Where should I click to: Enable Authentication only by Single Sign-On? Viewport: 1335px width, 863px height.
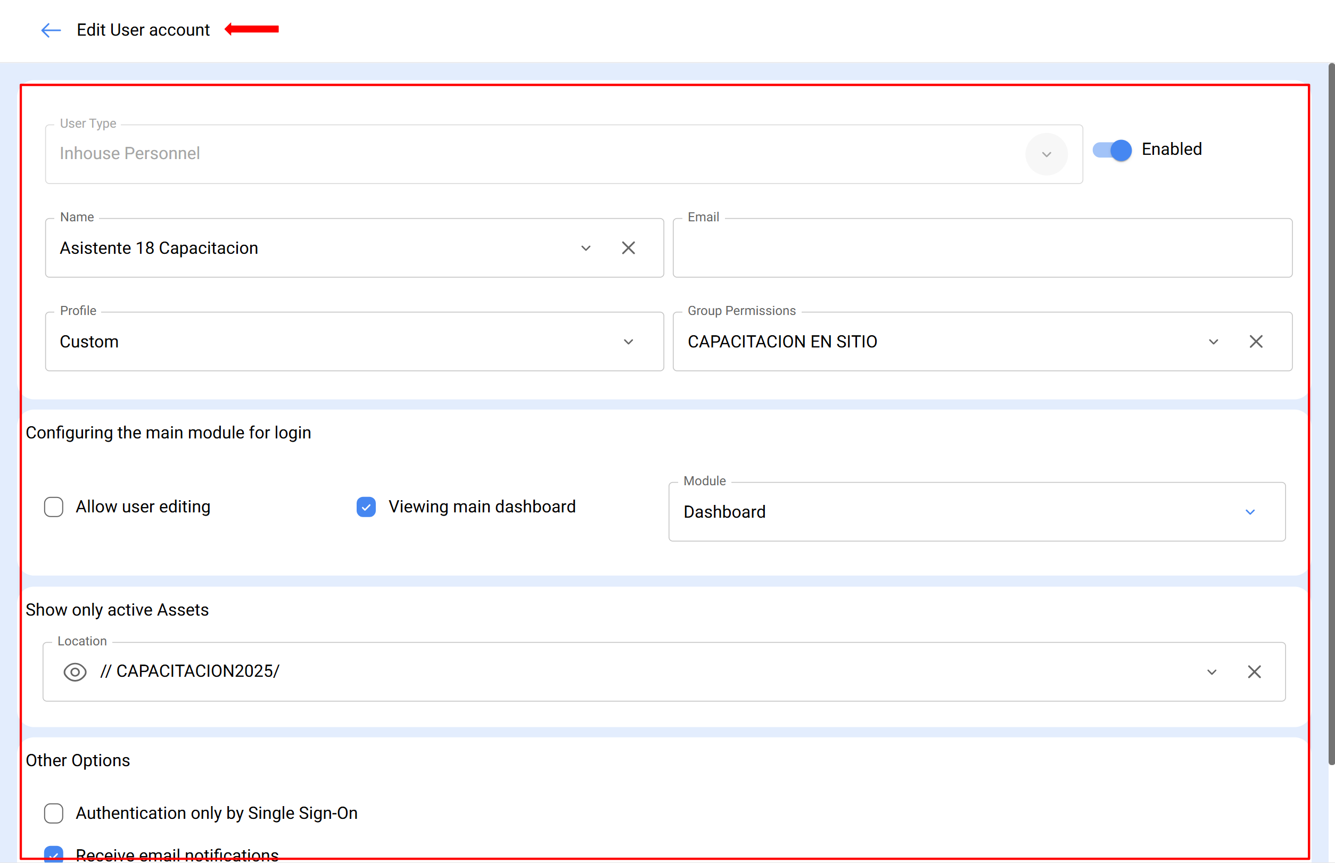54,812
